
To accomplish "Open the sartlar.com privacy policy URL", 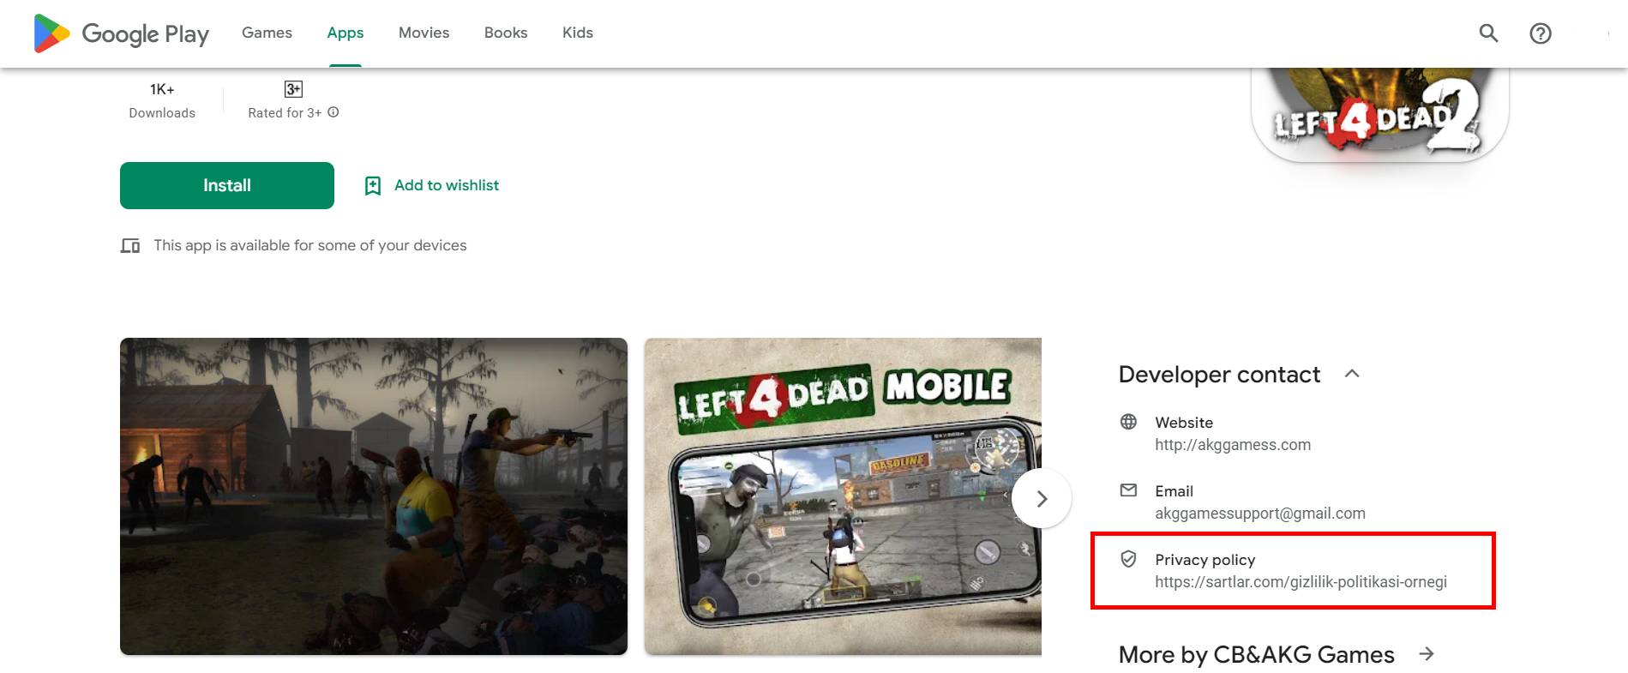I will coord(1301,582).
